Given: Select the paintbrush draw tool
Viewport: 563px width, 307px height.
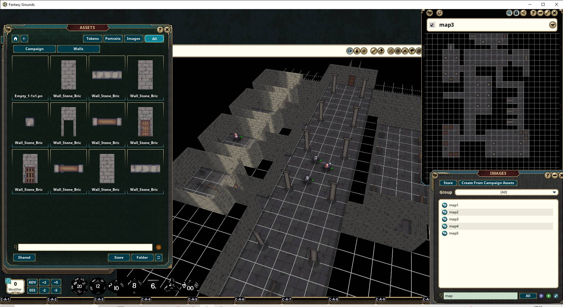Looking at the screenshot, I should point(374,51).
